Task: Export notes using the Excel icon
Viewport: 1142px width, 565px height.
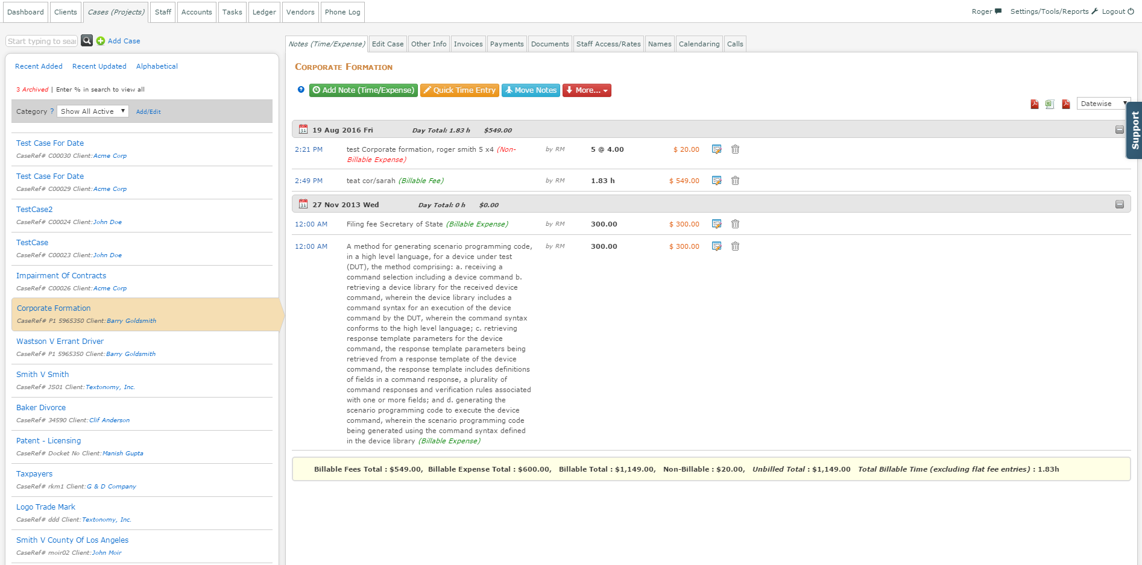Action: (1050, 104)
